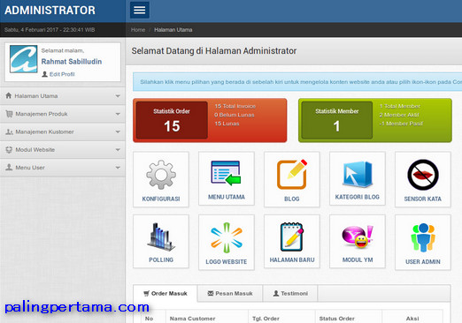Click the '15 Lunas' text

(x=227, y=124)
